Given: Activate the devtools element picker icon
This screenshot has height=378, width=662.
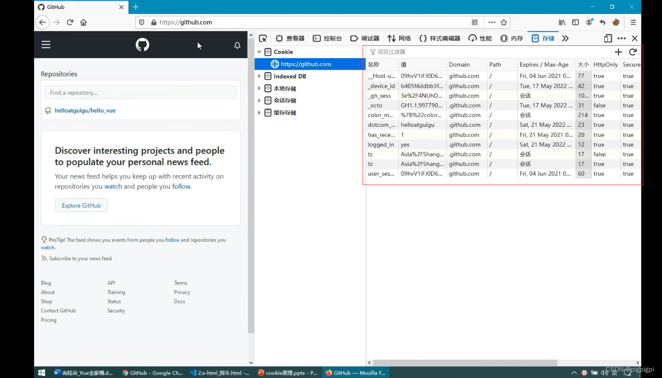Looking at the screenshot, I should 263,38.
